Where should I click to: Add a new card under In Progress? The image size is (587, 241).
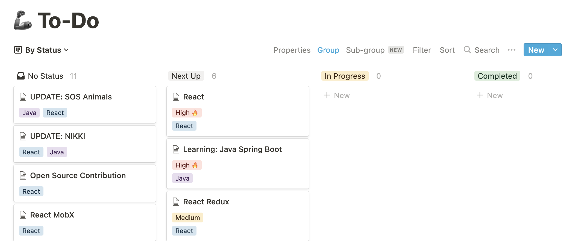coord(337,95)
